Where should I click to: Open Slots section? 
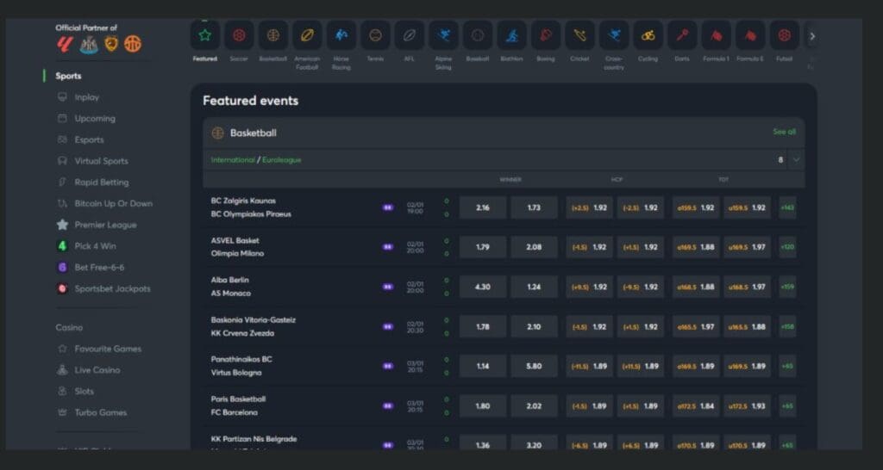click(84, 392)
